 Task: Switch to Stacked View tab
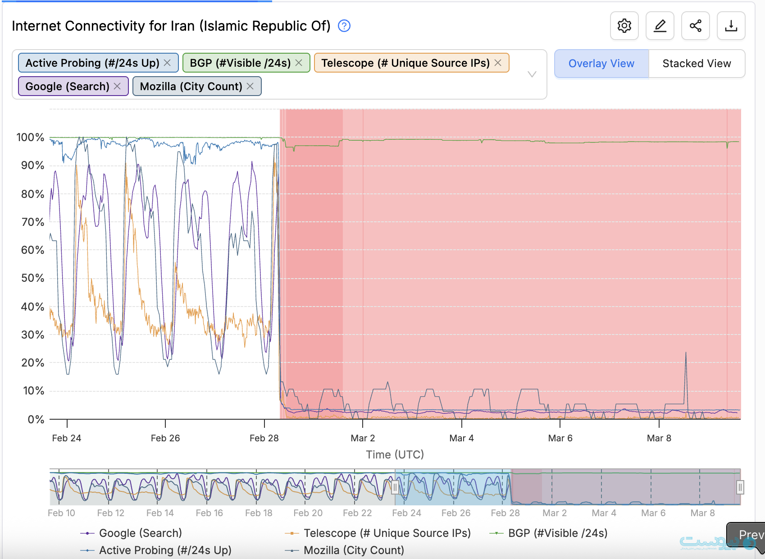(x=696, y=64)
